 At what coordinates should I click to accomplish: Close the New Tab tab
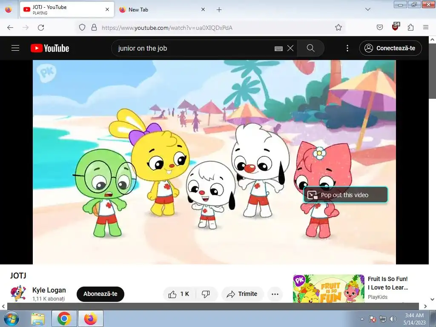pyautogui.click(x=203, y=9)
